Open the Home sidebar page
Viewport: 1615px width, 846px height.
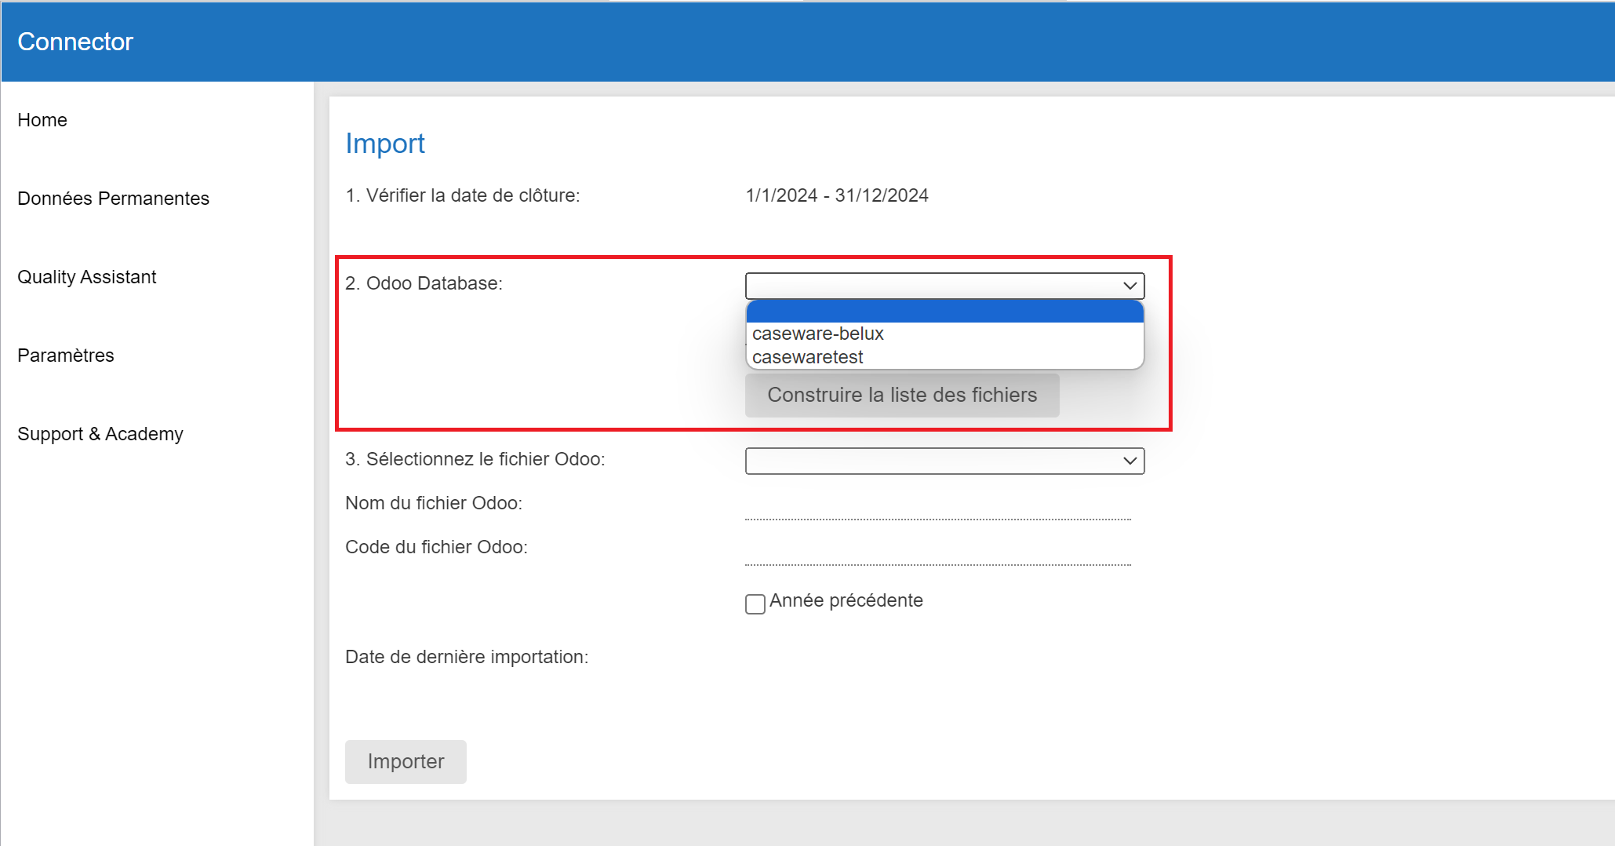click(x=42, y=120)
